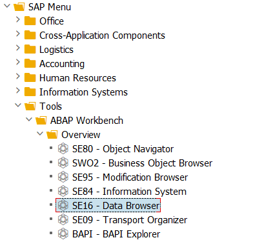Click the Overview folder icon

click(x=52, y=135)
